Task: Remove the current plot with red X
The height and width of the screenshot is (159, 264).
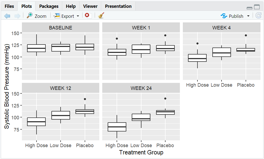Action: click(x=87, y=15)
